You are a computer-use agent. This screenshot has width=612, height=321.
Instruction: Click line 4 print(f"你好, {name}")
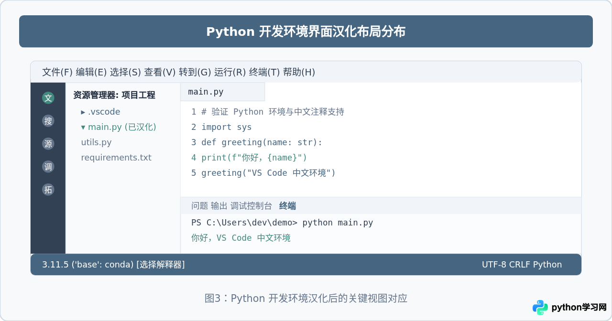tap(249, 158)
